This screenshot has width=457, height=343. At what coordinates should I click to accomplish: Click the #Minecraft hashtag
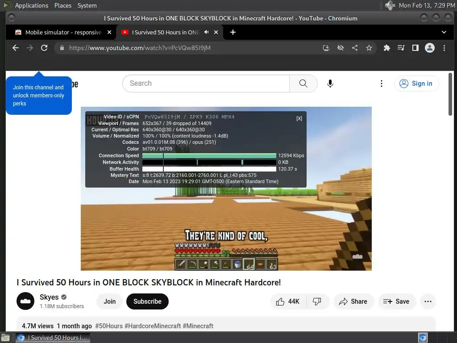[198, 326]
